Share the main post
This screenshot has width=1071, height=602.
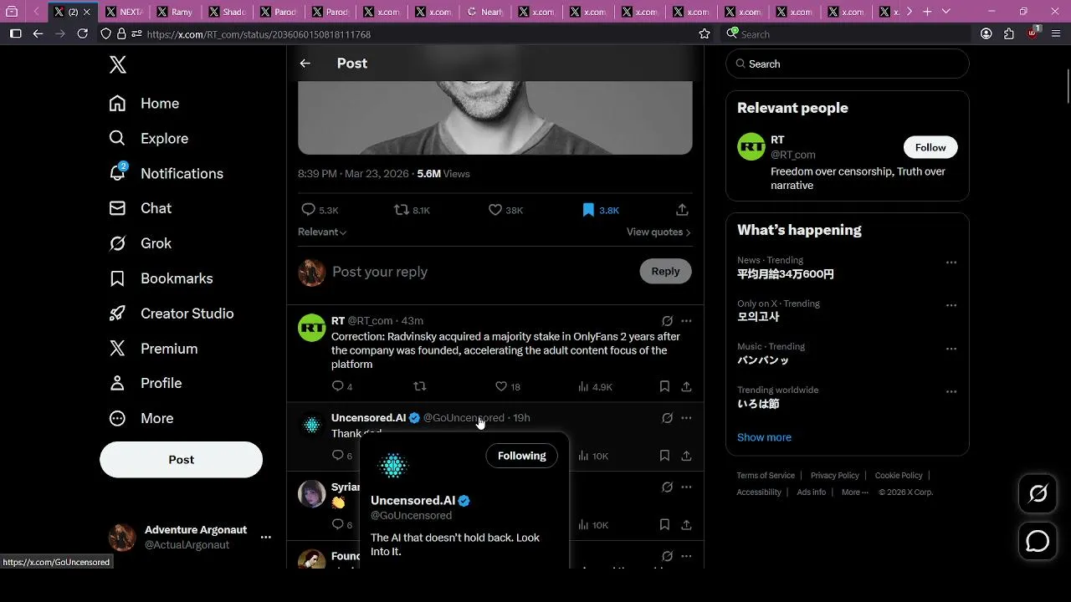(682, 210)
